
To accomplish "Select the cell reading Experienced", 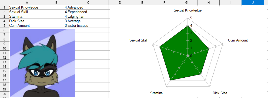I will [x=88, y=12].
